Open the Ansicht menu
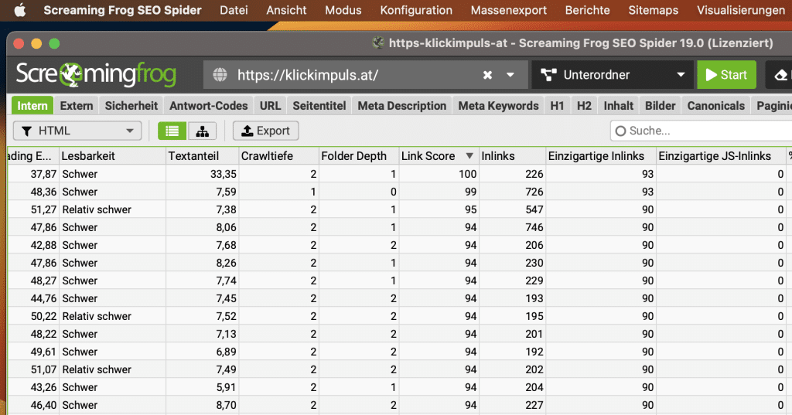The height and width of the screenshot is (415, 792). pos(286,10)
